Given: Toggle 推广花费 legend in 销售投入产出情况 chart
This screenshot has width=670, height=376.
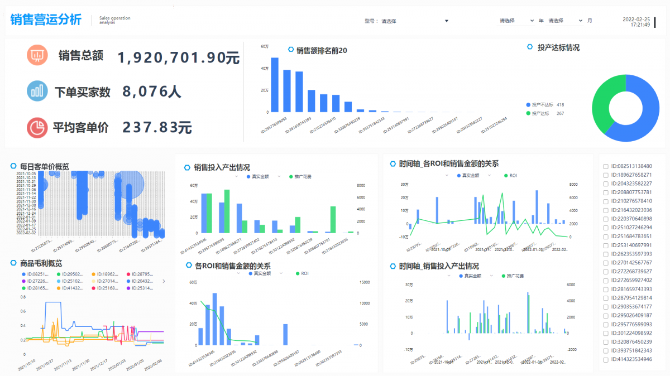Looking at the screenshot, I should tap(300, 176).
